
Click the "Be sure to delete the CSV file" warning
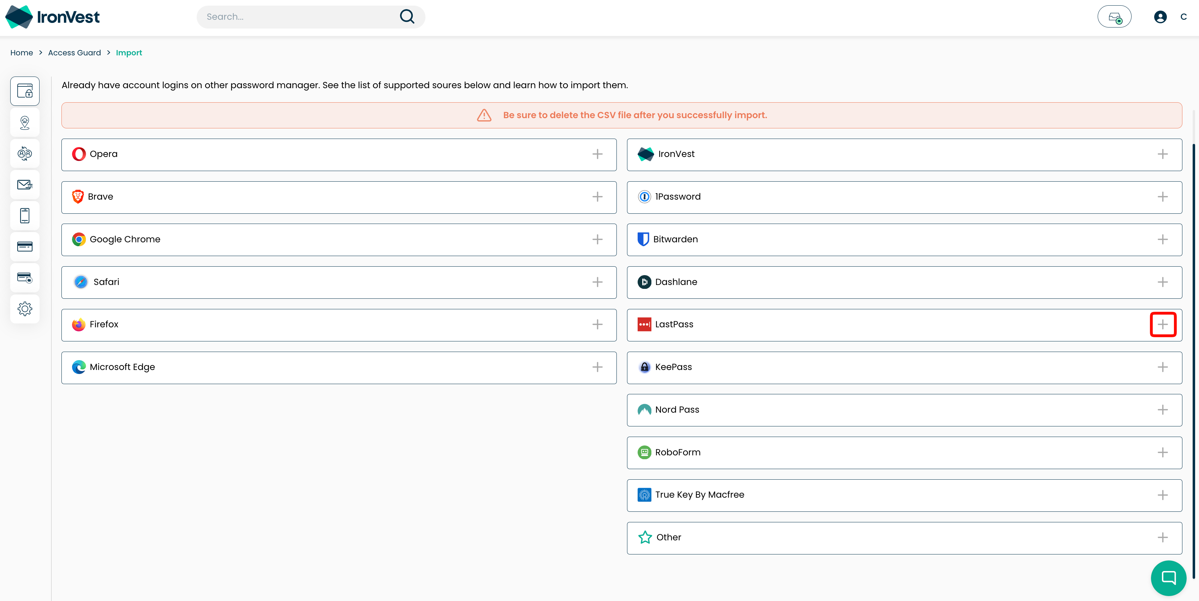click(x=621, y=115)
